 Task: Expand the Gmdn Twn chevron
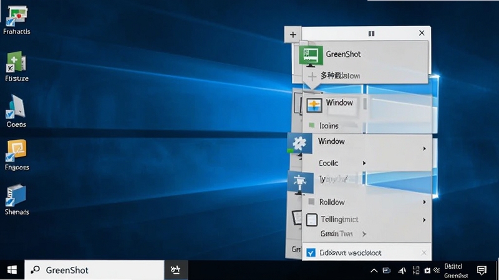pos(364,235)
